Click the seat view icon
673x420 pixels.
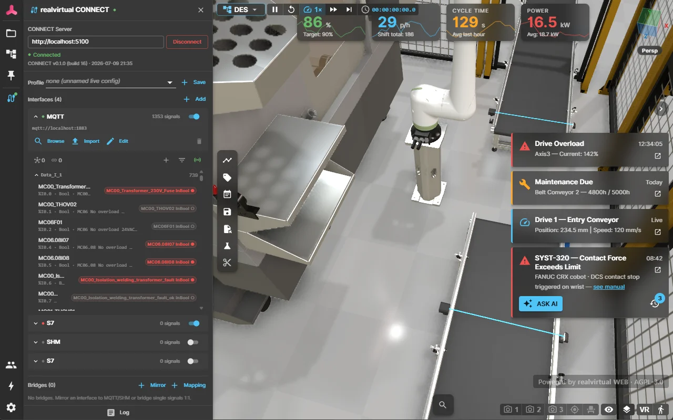pyautogui.click(x=592, y=409)
